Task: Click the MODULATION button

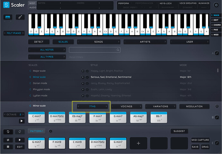Action: (x=194, y=106)
